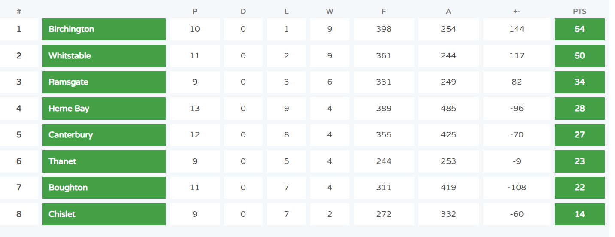
Task: Click Whitstable's 50 points cell
Action: (580, 56)
